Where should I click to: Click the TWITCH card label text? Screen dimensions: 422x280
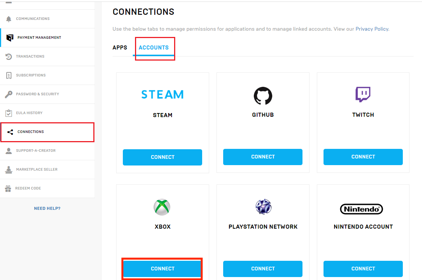pos(363,115)
